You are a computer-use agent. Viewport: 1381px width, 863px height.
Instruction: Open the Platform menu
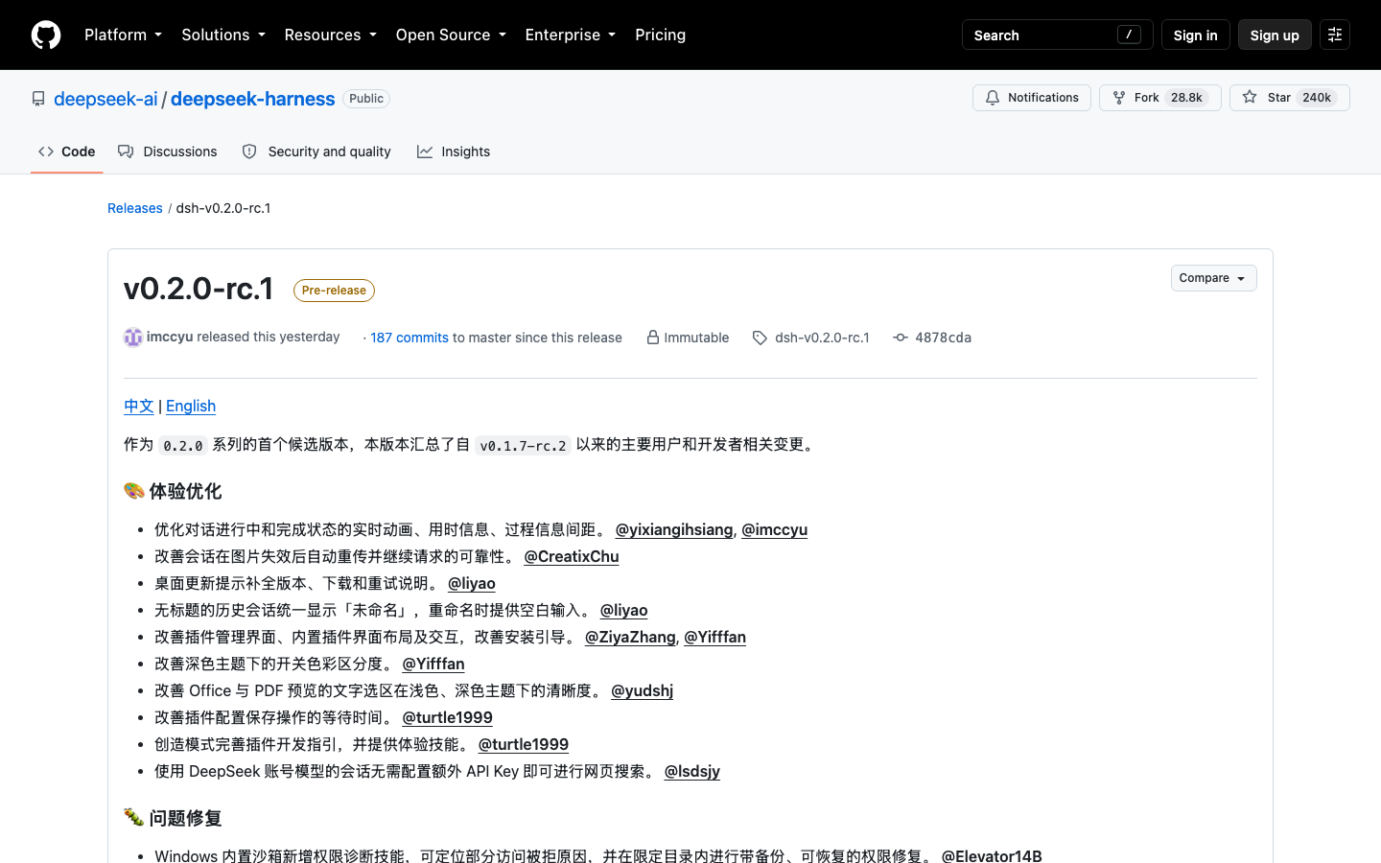click(123, 35)
